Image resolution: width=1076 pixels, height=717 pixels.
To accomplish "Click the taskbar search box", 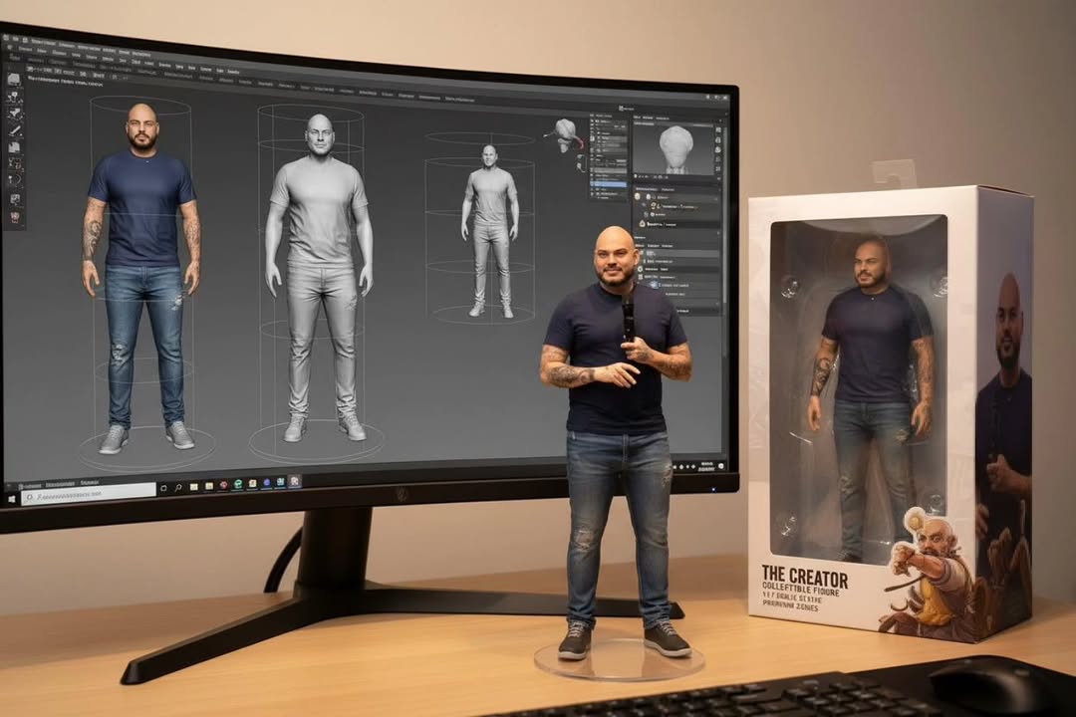I will (x=89, y=493).
